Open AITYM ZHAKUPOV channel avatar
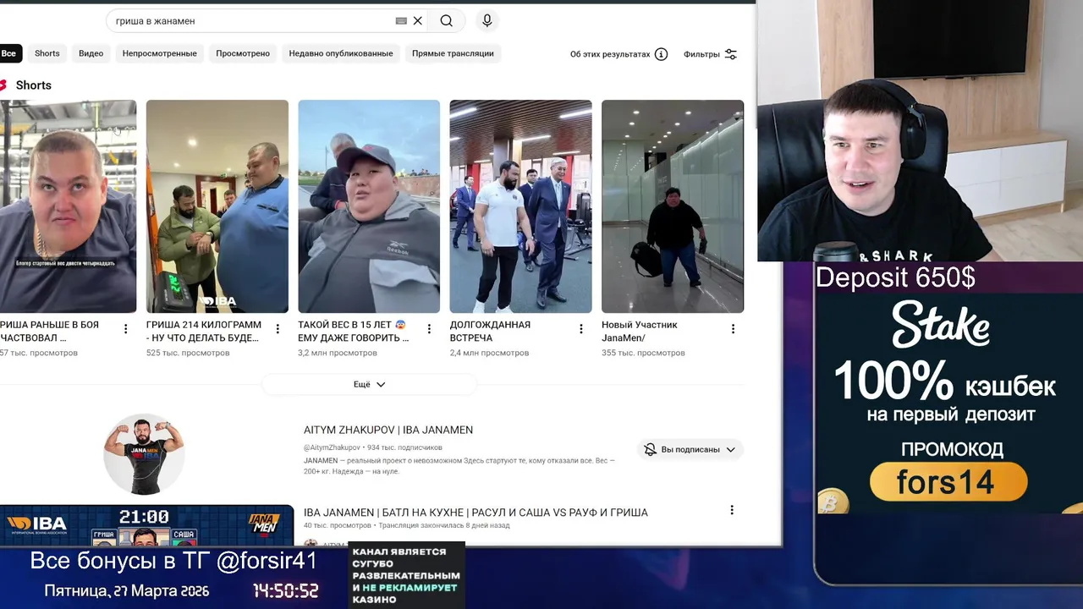Viewport: 1083px width, 609px height. pyautogui.click(x=144, y=454)
